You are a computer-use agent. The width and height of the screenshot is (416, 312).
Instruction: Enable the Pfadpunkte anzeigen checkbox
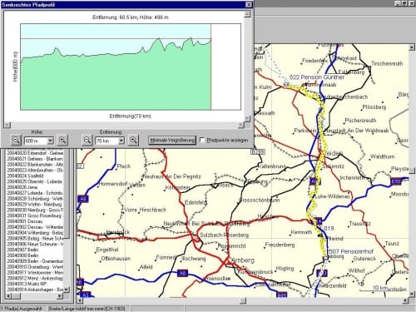tap(202, 141)
